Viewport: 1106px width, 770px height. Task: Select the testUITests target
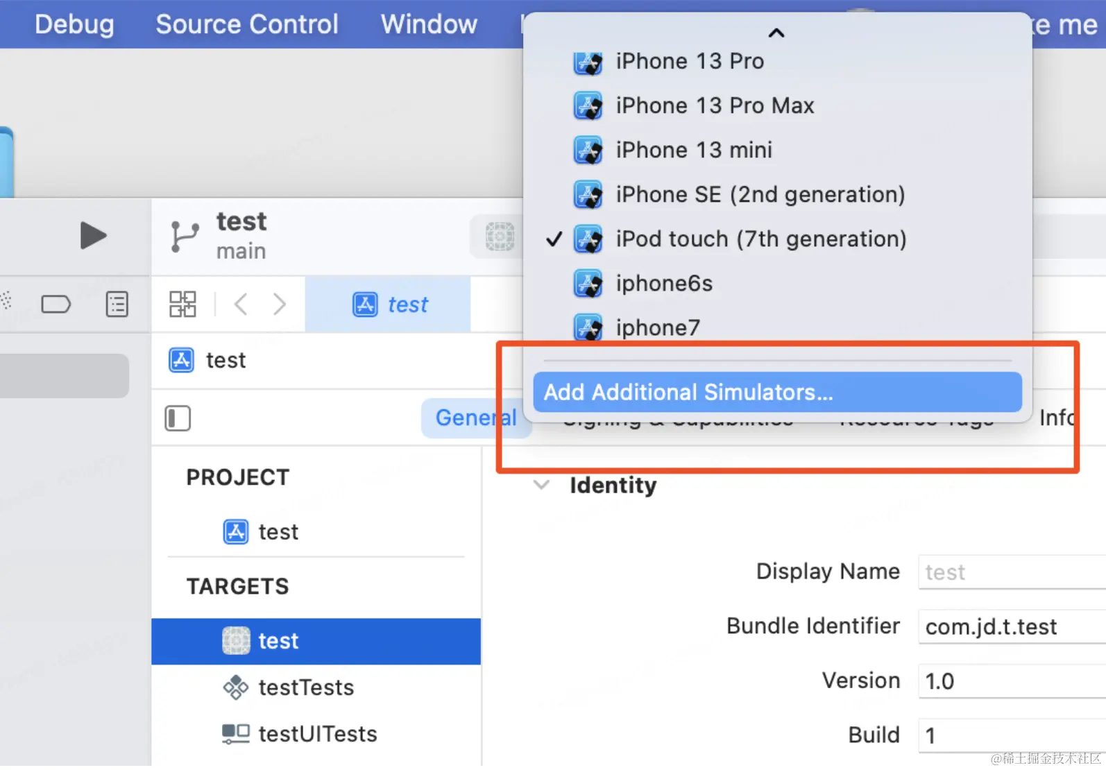(317, 734)
